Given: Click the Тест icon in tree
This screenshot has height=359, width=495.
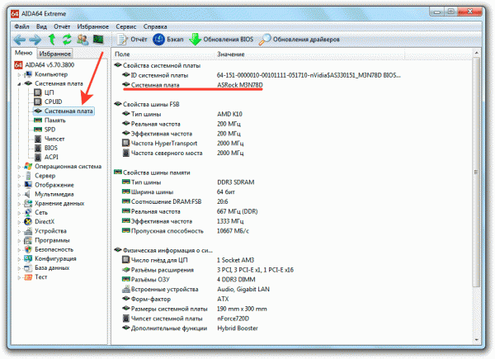Looking at the screenshot, I should 28,277.
